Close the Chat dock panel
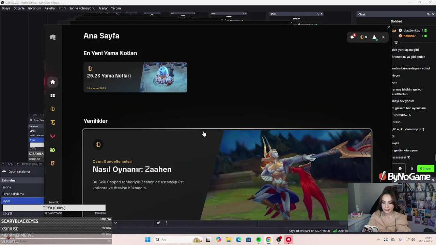The image size is (436, 245). tap(433, 14)
